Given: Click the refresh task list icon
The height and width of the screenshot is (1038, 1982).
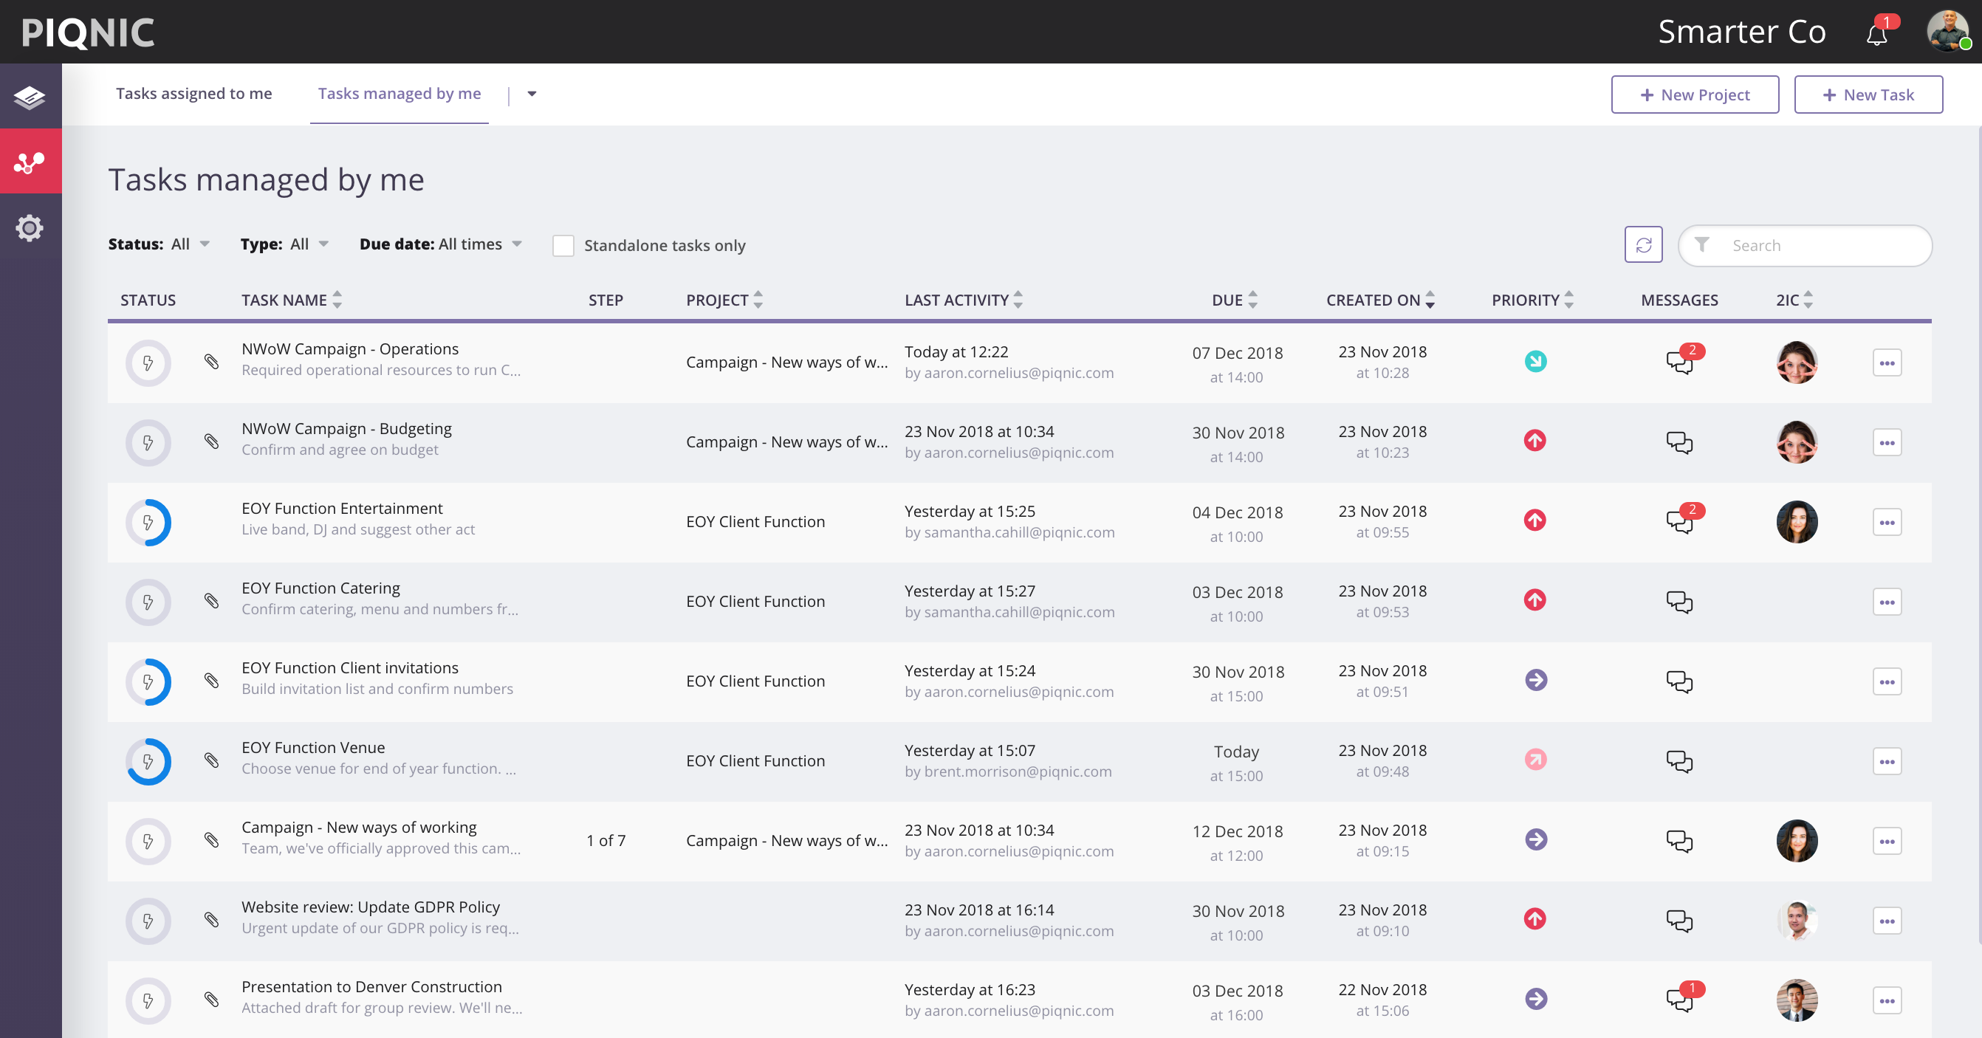Looking at the screenshot, I should pyautogui.click(x=1643, y=244).
